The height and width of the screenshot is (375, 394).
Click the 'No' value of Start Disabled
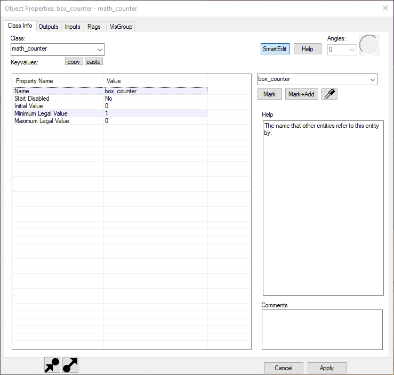click(109, 99)
